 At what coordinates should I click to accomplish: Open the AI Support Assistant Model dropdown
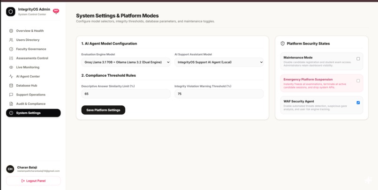coord(219,62)
